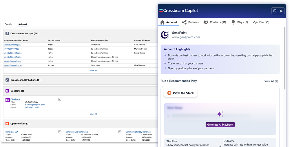Open GenePoint SLA opportunity

12,132
